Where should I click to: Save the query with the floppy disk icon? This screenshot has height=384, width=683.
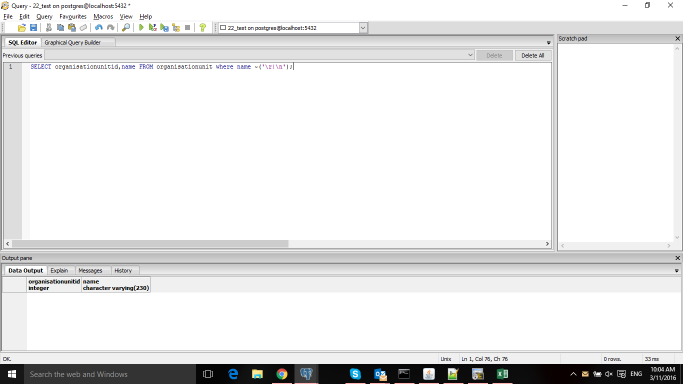coord(33,28)
